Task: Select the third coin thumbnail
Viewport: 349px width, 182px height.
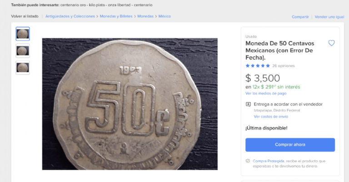Action: (x=23, y=67)
